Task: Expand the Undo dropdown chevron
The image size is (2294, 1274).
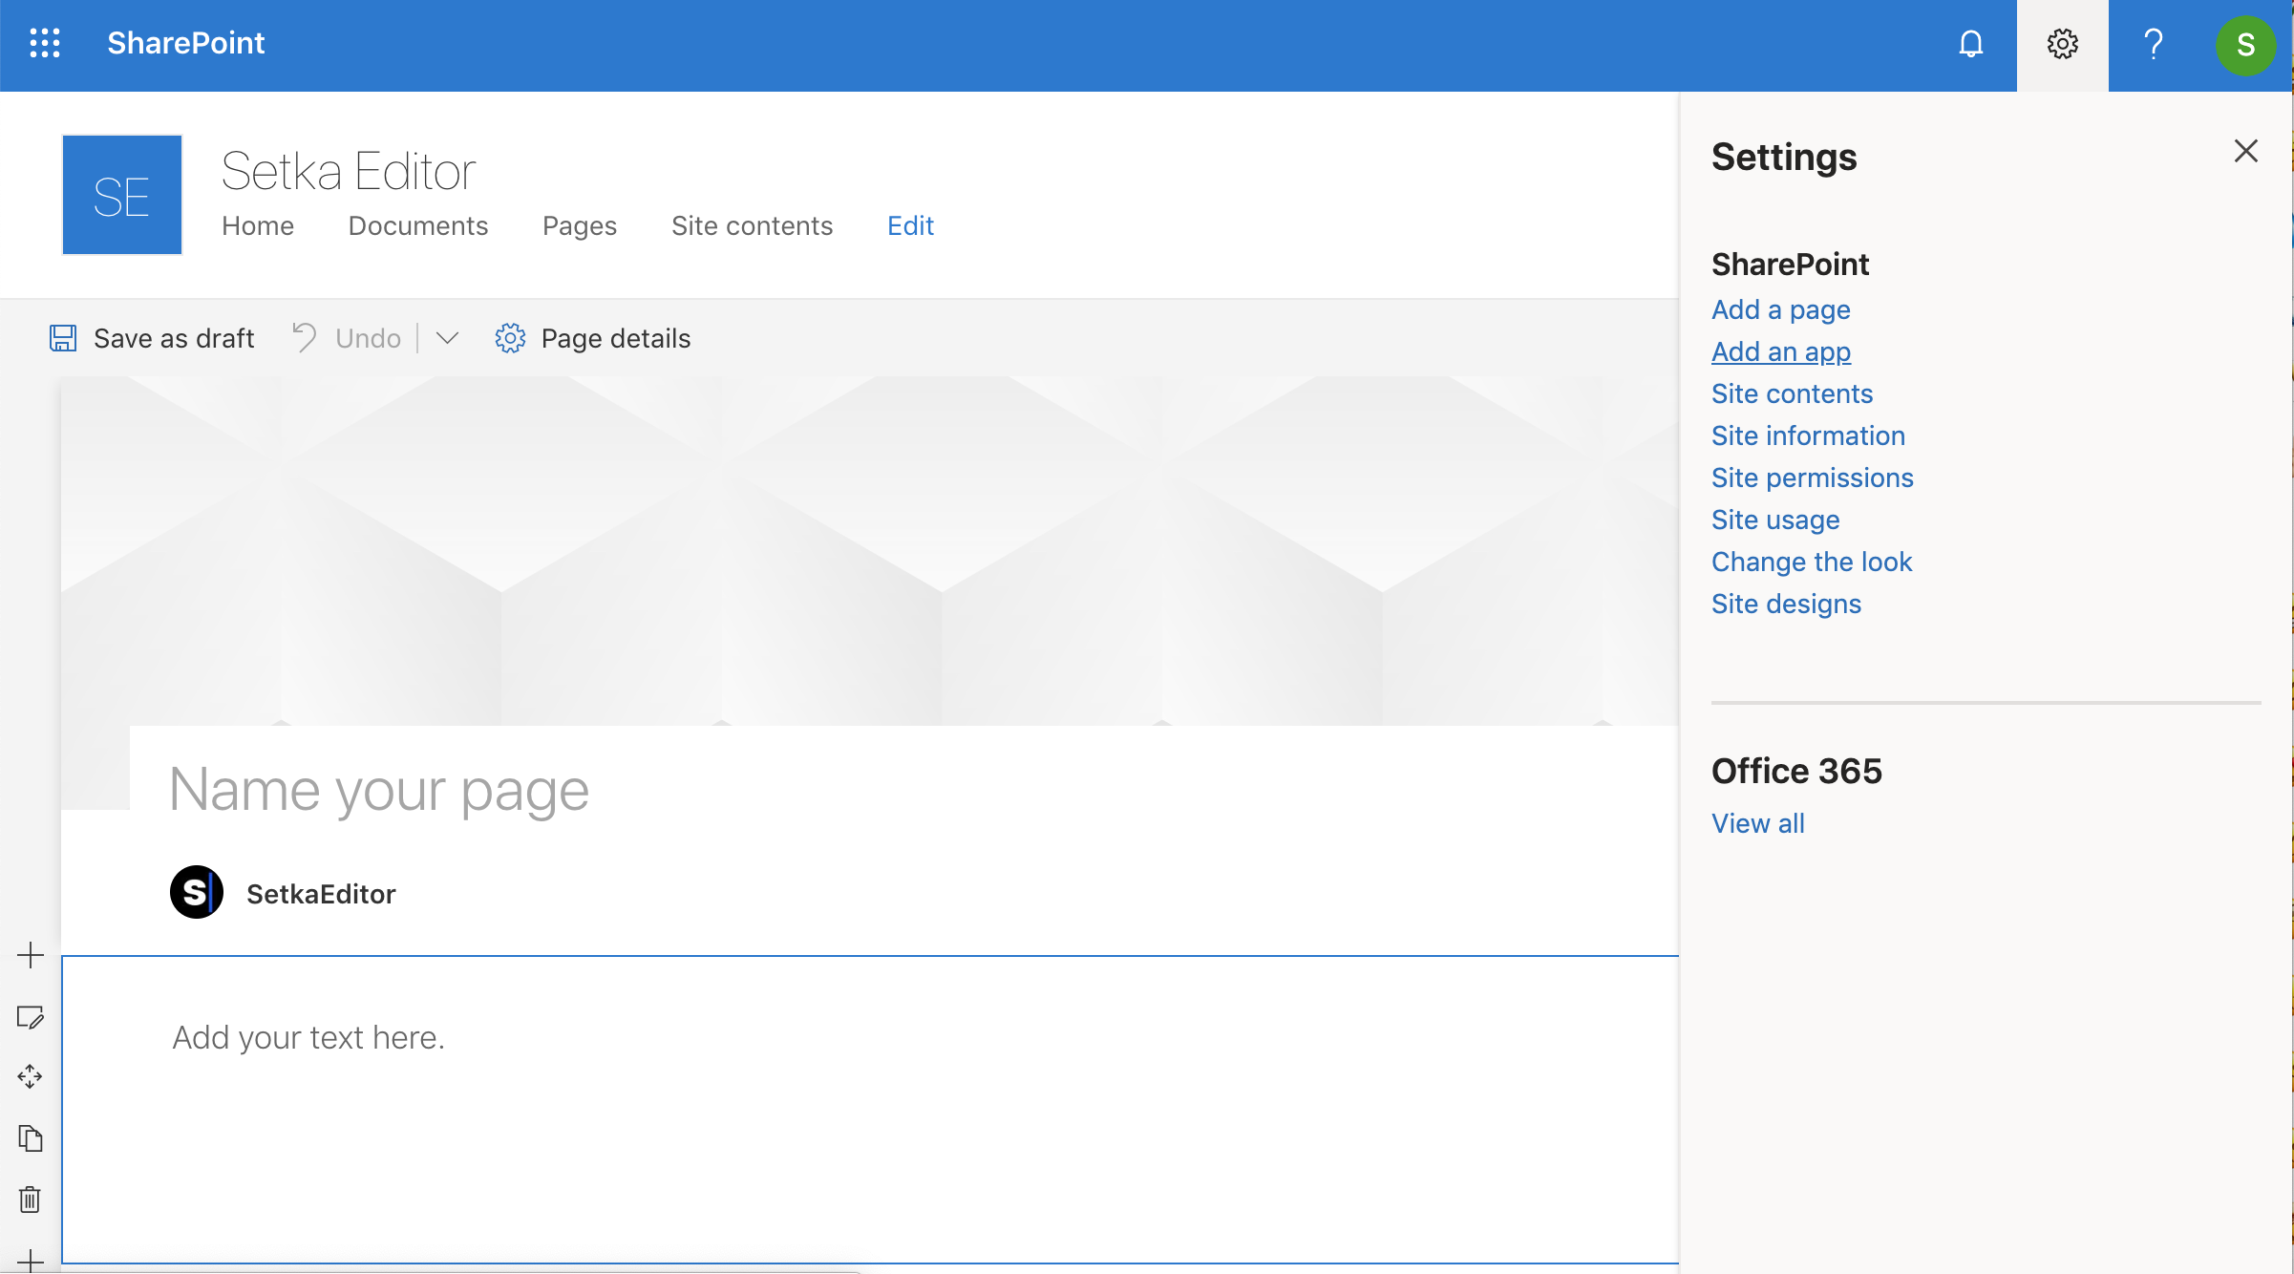Action: pyautogui.click(x=447, y=338)
